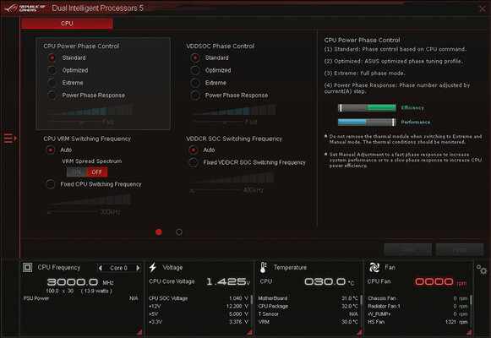This screenshot has width=491, height=338.
Task: Select Optimized for VDDSOC Phase Control
Action: pyautogui.click(x=195, y=70)
